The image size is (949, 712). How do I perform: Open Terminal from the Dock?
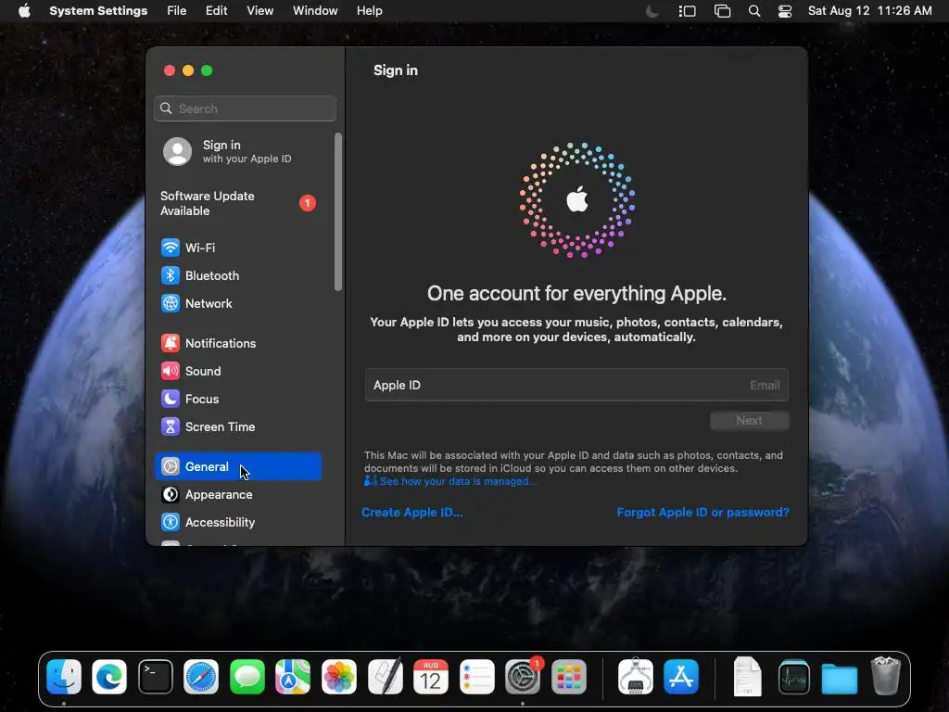(x=156, y=677)
